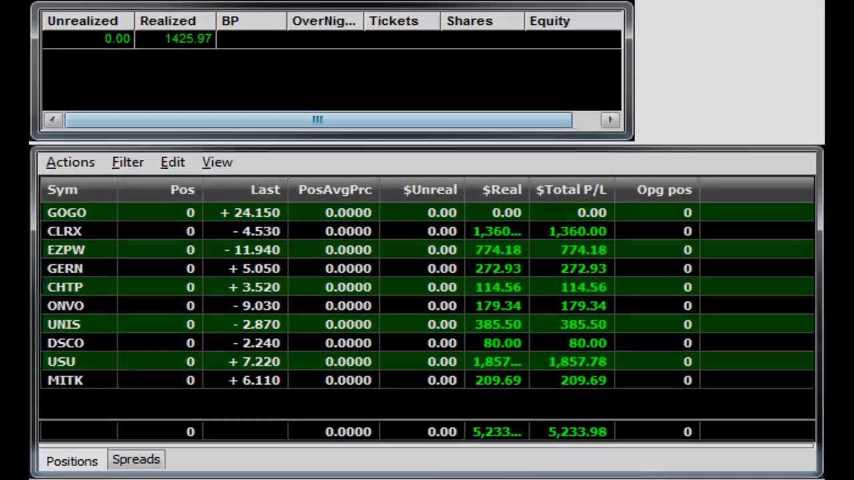Click the horizontal scrollbar thumb in account panel
The image size is (854, 480).
pos(318,119)
